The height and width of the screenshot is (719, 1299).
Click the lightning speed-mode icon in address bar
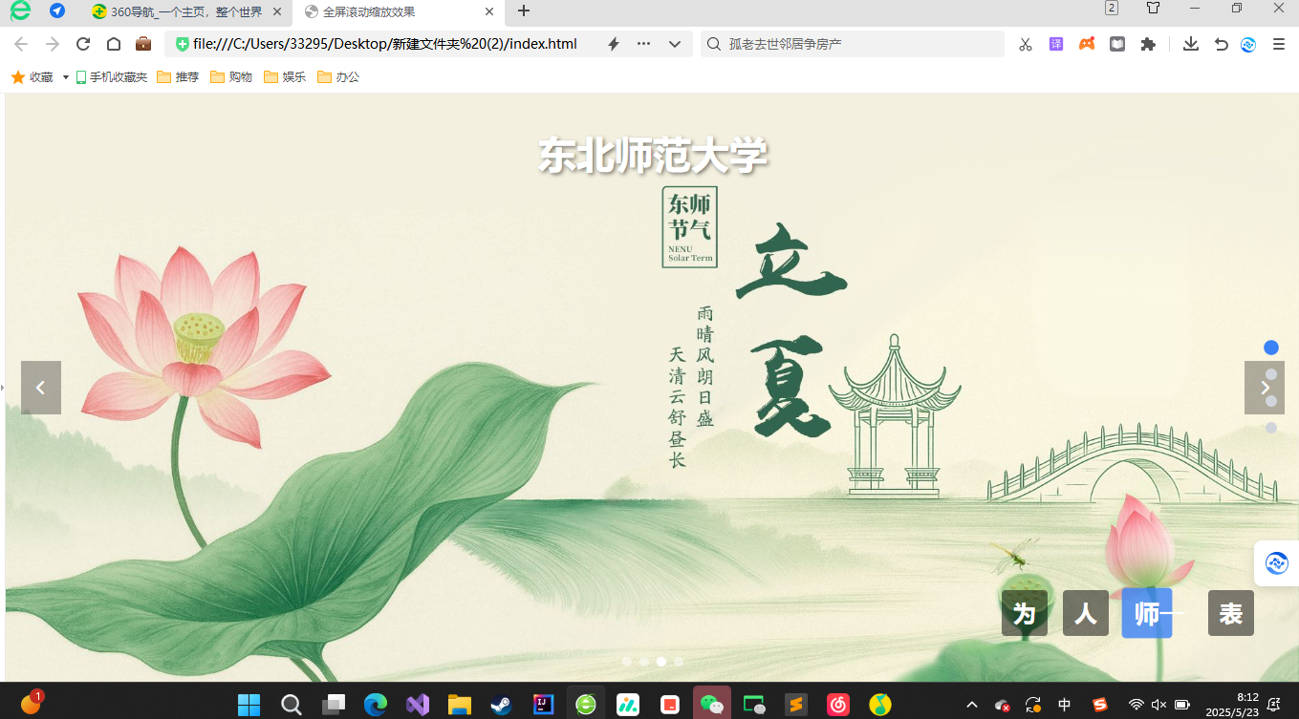[x=614, y=44]
